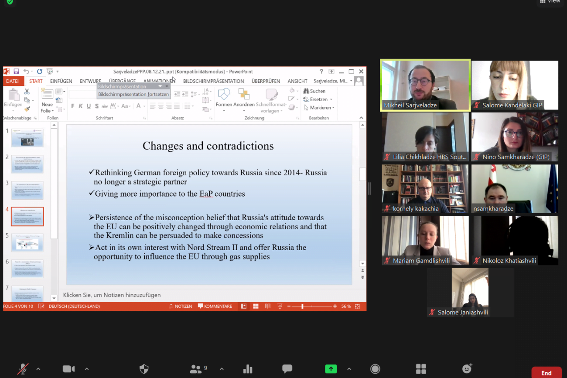Start recording with the Record icon
567x378 pixels.
[375, 369]
